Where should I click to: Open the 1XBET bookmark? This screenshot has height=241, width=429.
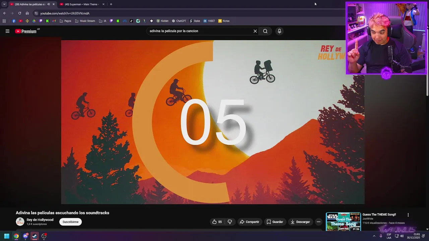tap(209, 21)
